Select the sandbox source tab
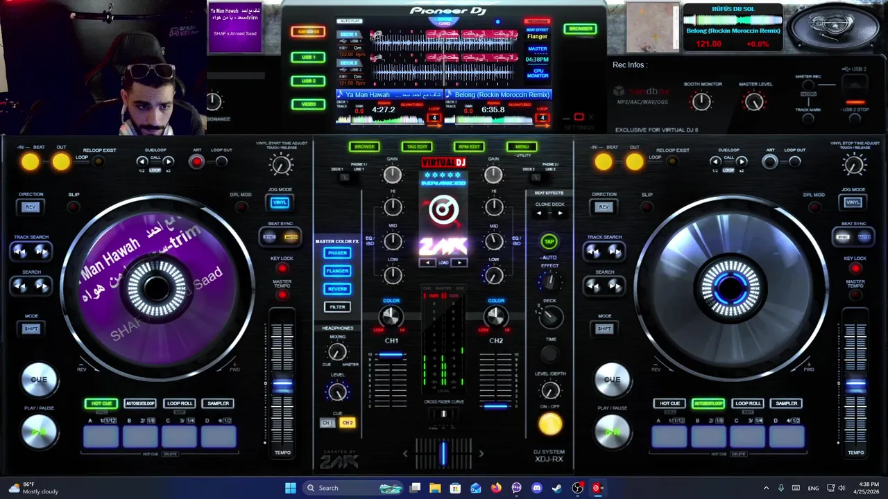Screen dimensions: 888x499 [308, 32]
